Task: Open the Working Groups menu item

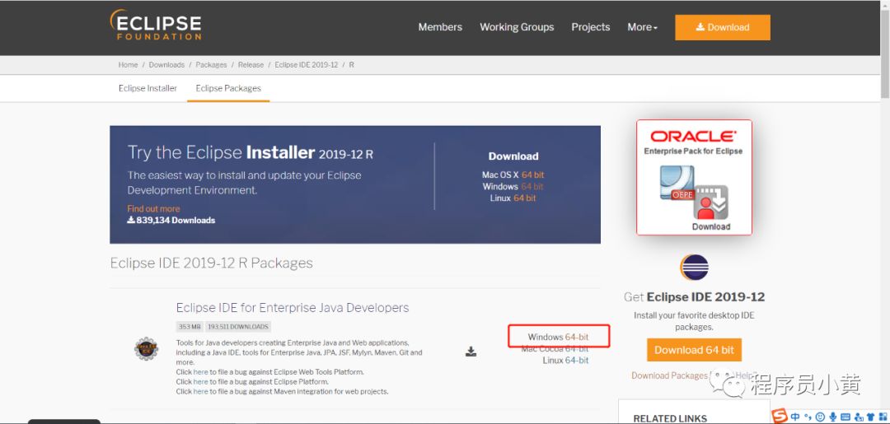Action: [517, 27]
